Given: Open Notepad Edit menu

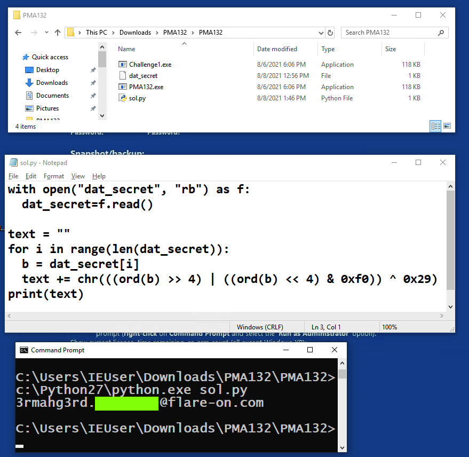Looking at the screenshot, I should (31, 176).
